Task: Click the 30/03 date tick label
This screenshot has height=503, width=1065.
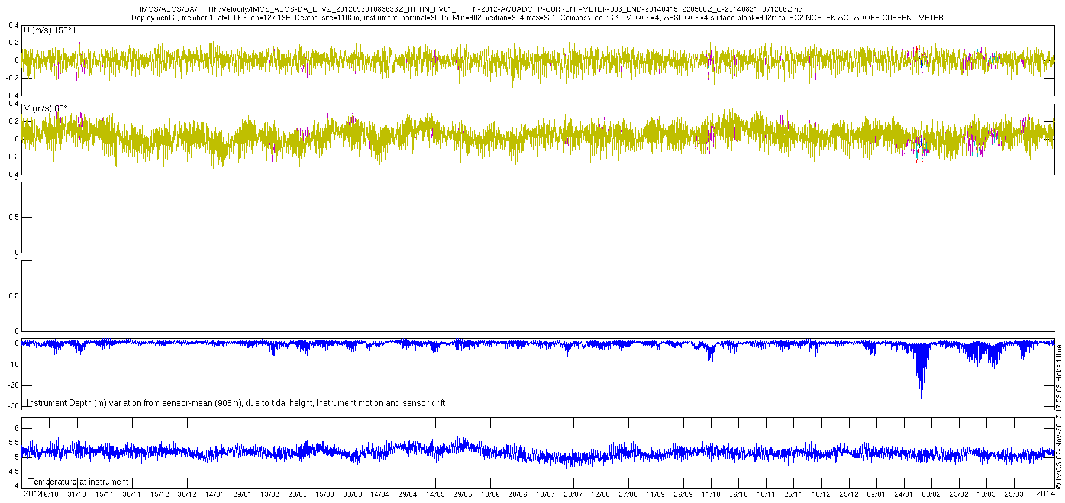Action: pos(353,495)
